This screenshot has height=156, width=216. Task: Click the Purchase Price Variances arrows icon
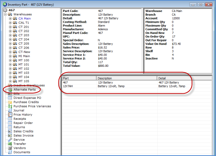tap(10, 106)
